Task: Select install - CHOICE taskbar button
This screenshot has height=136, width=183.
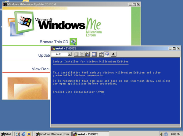Action: [x=91, y=134]
